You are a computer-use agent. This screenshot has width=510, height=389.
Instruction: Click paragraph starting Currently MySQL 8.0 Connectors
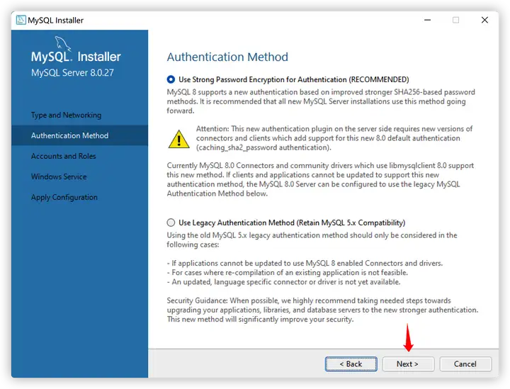(x=320, y=179)
